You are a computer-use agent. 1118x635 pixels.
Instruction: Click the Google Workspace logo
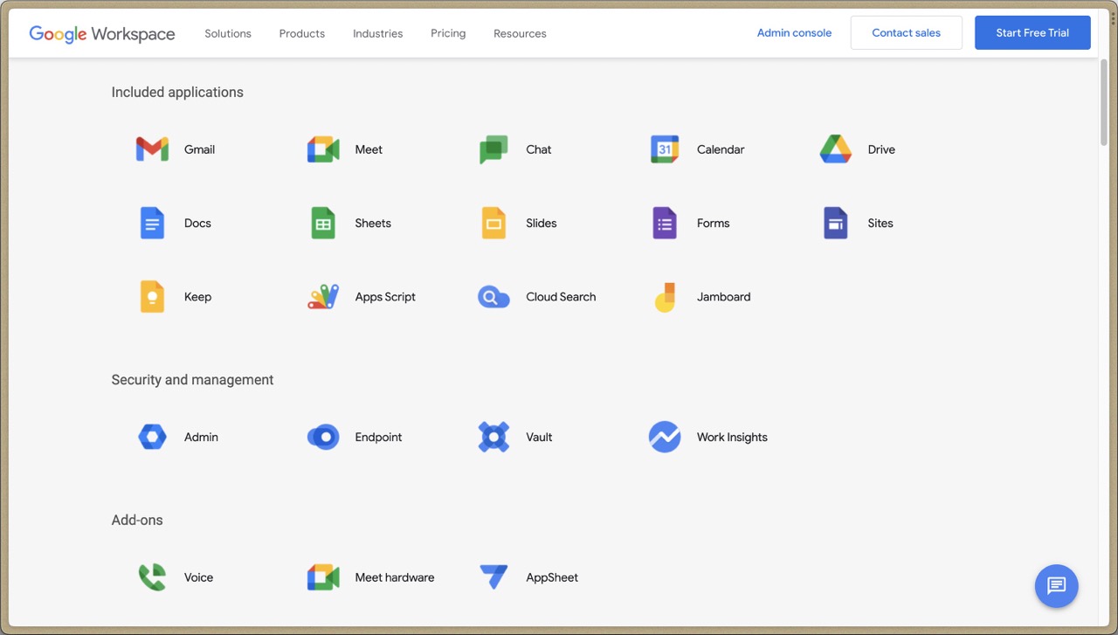[x=102, y=34]
